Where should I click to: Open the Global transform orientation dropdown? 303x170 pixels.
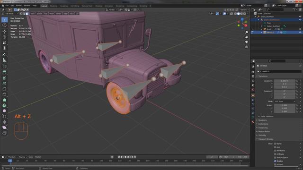(x=112, y=9)
